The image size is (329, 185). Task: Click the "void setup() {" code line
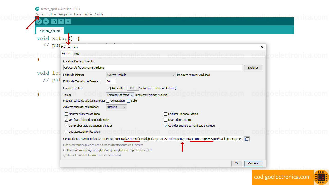click(x=58, y=38)
